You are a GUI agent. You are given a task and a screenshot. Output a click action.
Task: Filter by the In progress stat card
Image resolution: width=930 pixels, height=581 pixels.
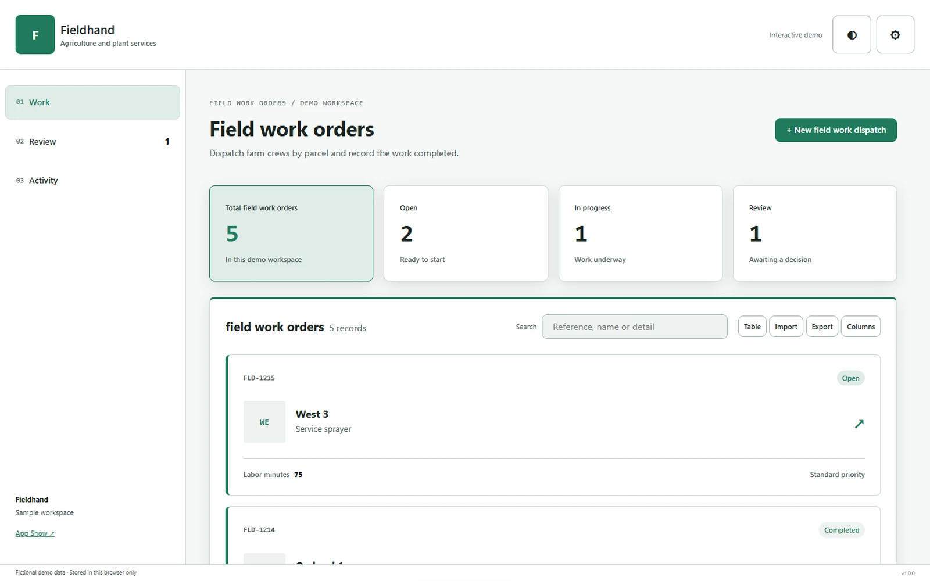(641, 233)
